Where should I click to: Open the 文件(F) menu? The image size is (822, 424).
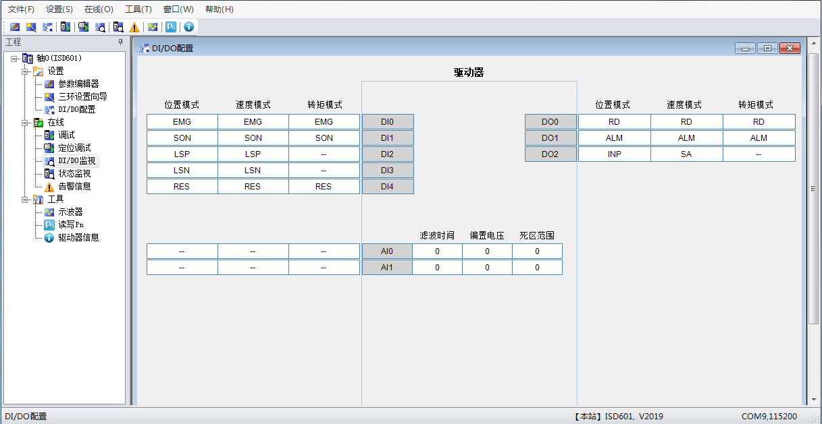click(21, 9)
